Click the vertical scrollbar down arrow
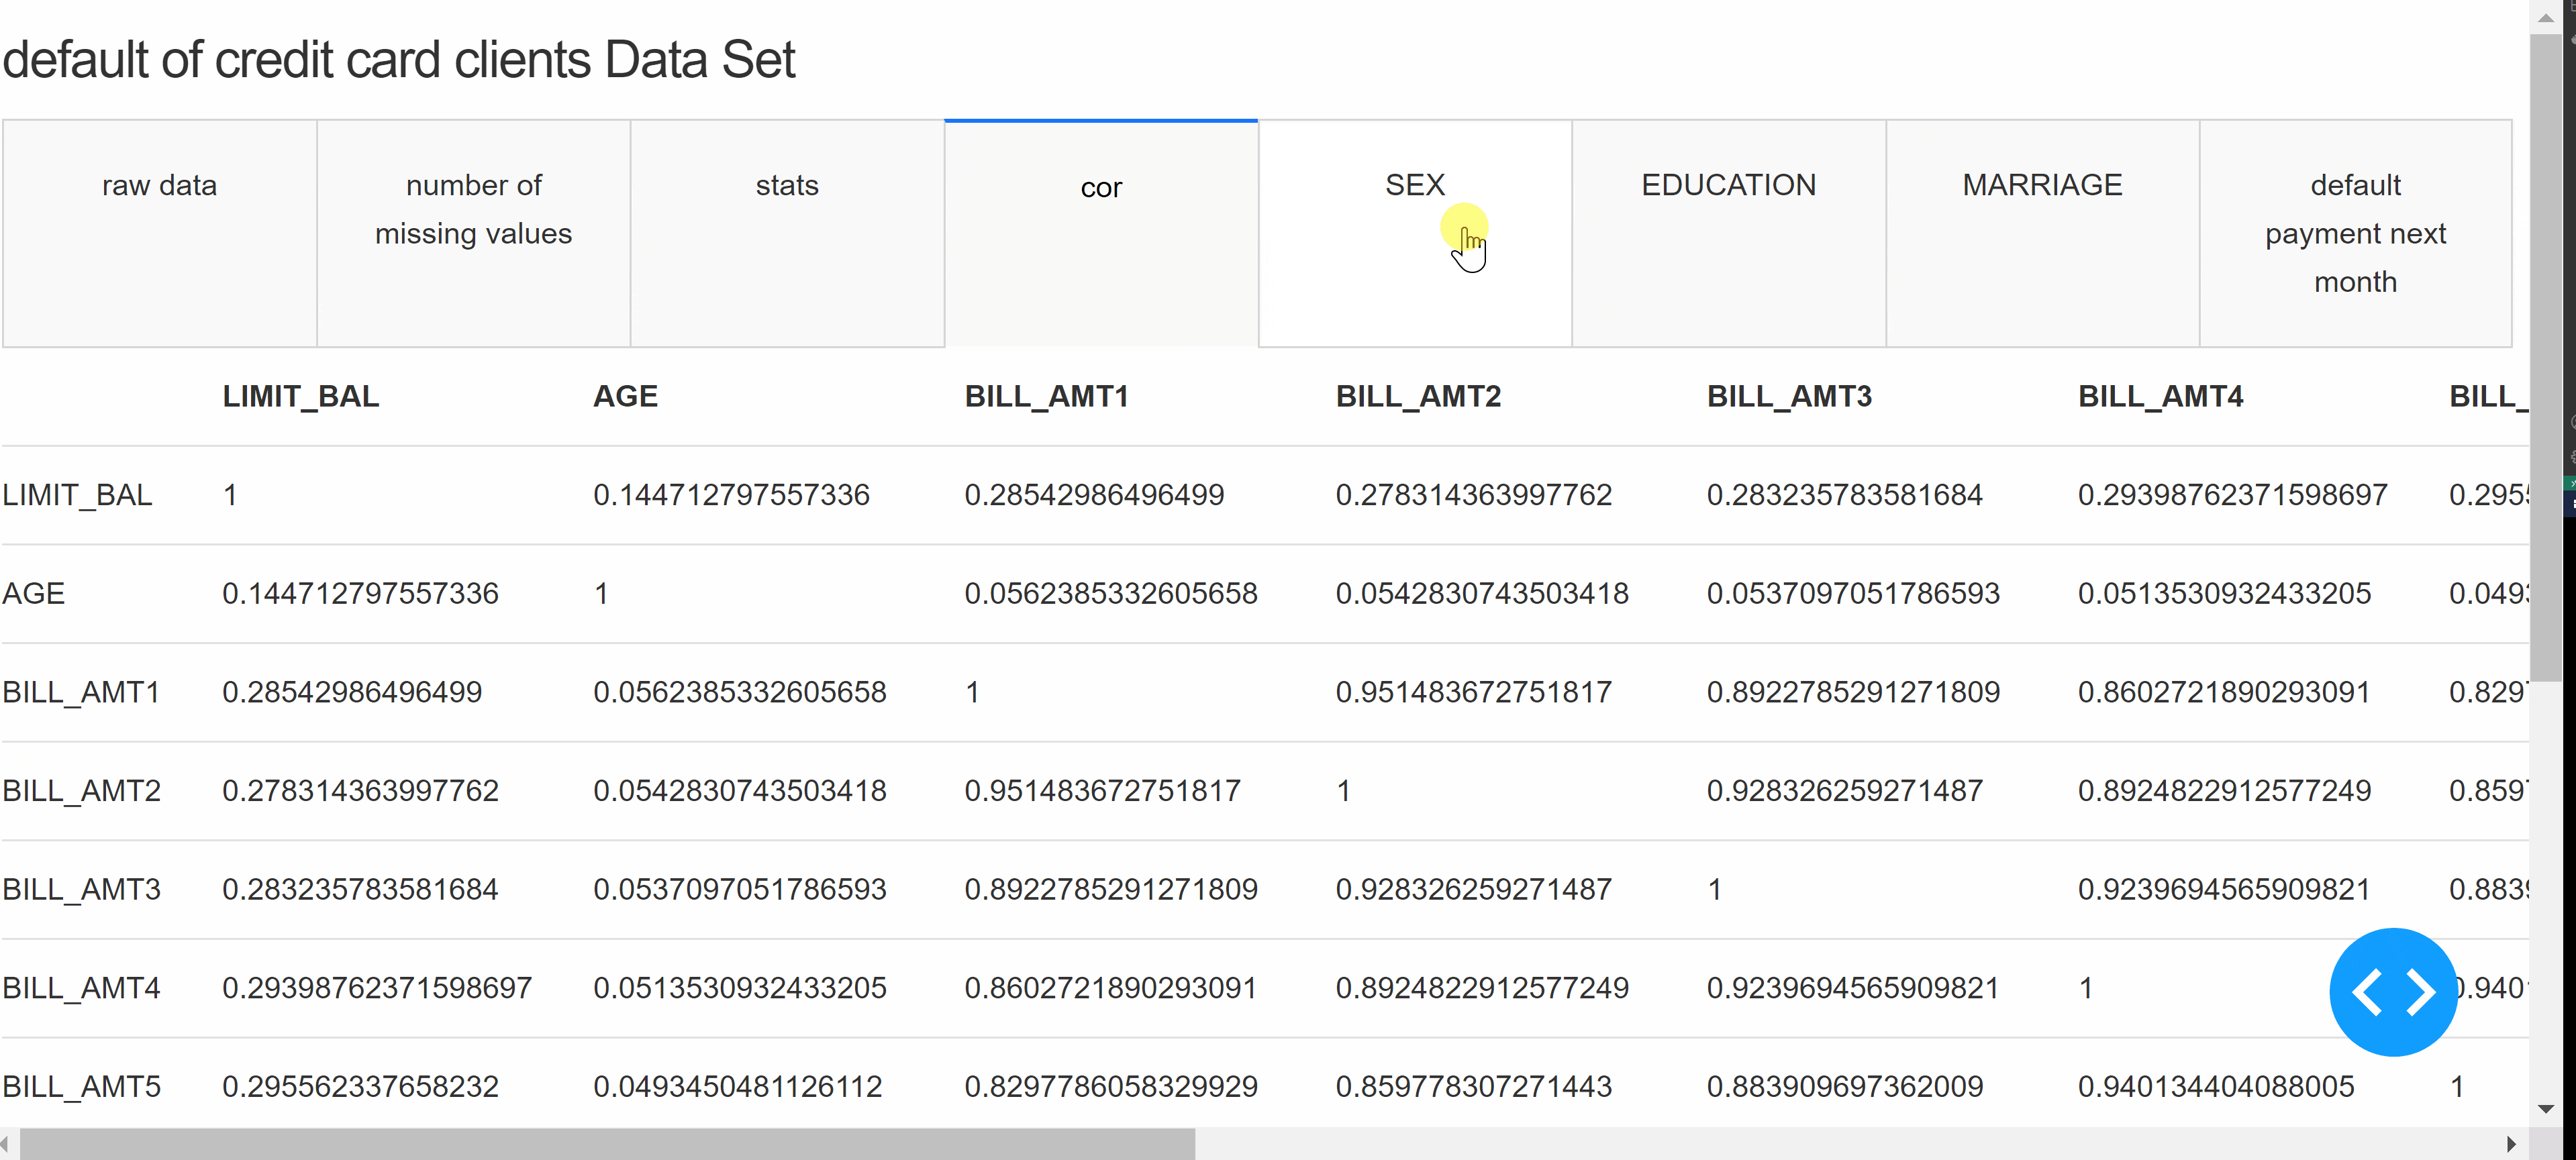This screenshot has height=1160, width=2576. click(2545, 1109)
